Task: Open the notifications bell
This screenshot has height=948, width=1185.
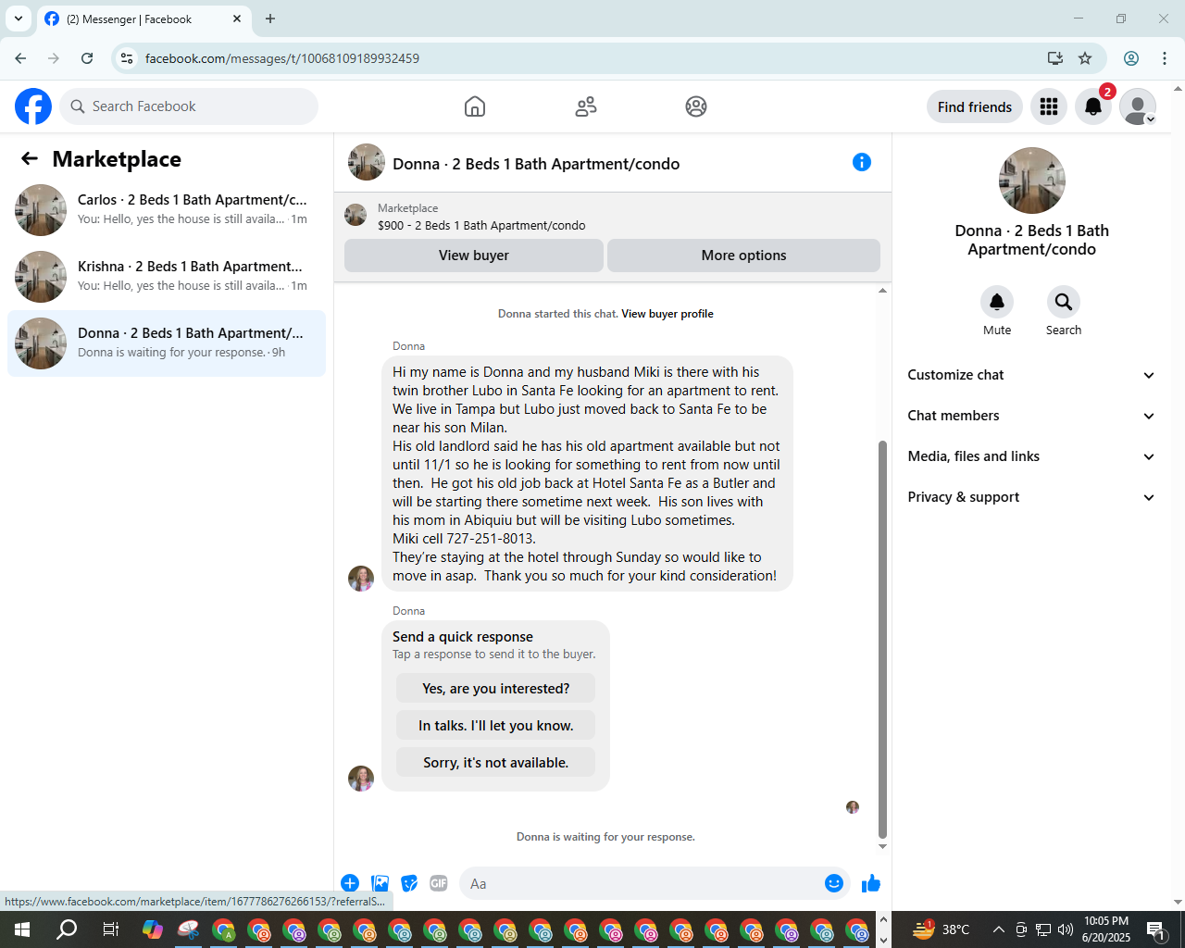Action: point(1093,106)
